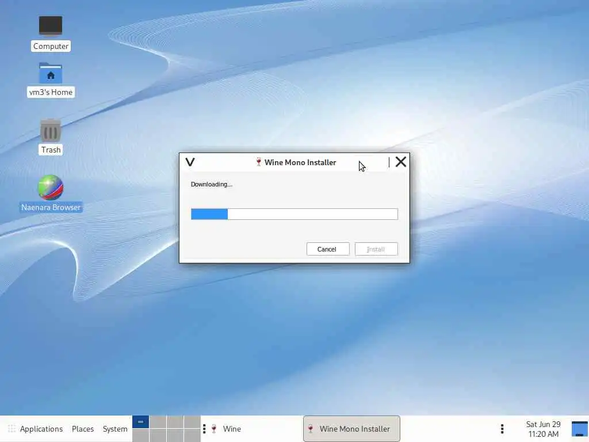Select the Wine taskbar entry

pyautogui.click(x=227, y=429)
